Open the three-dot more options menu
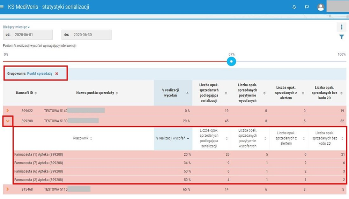The height and width of the screenshot is (199, 349). [342, 27]
